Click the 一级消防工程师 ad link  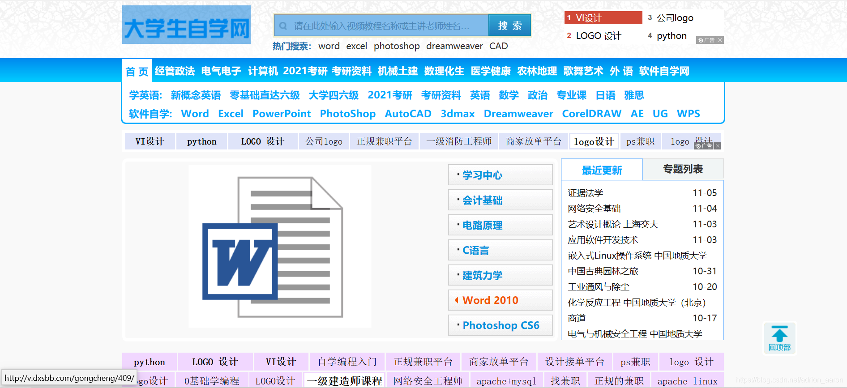(459, 141)
